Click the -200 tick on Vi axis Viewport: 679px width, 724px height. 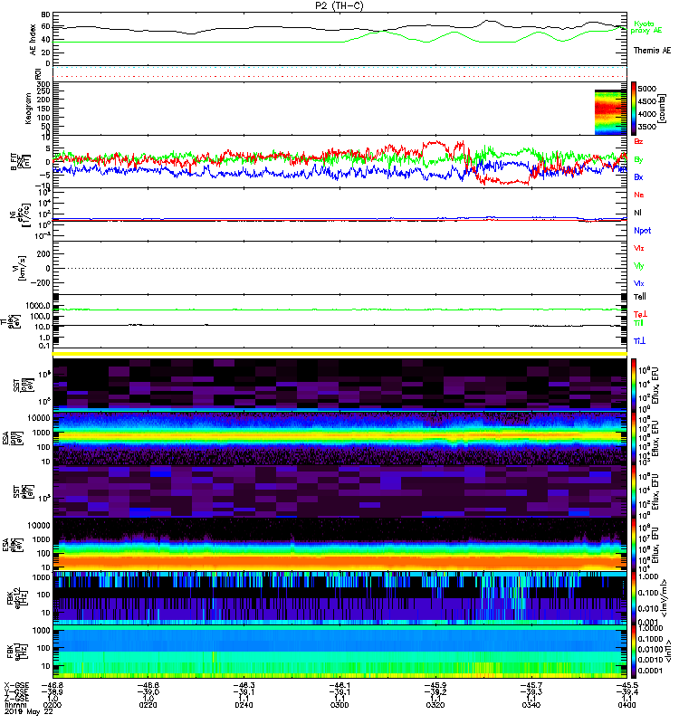click(x=42, y=283)
